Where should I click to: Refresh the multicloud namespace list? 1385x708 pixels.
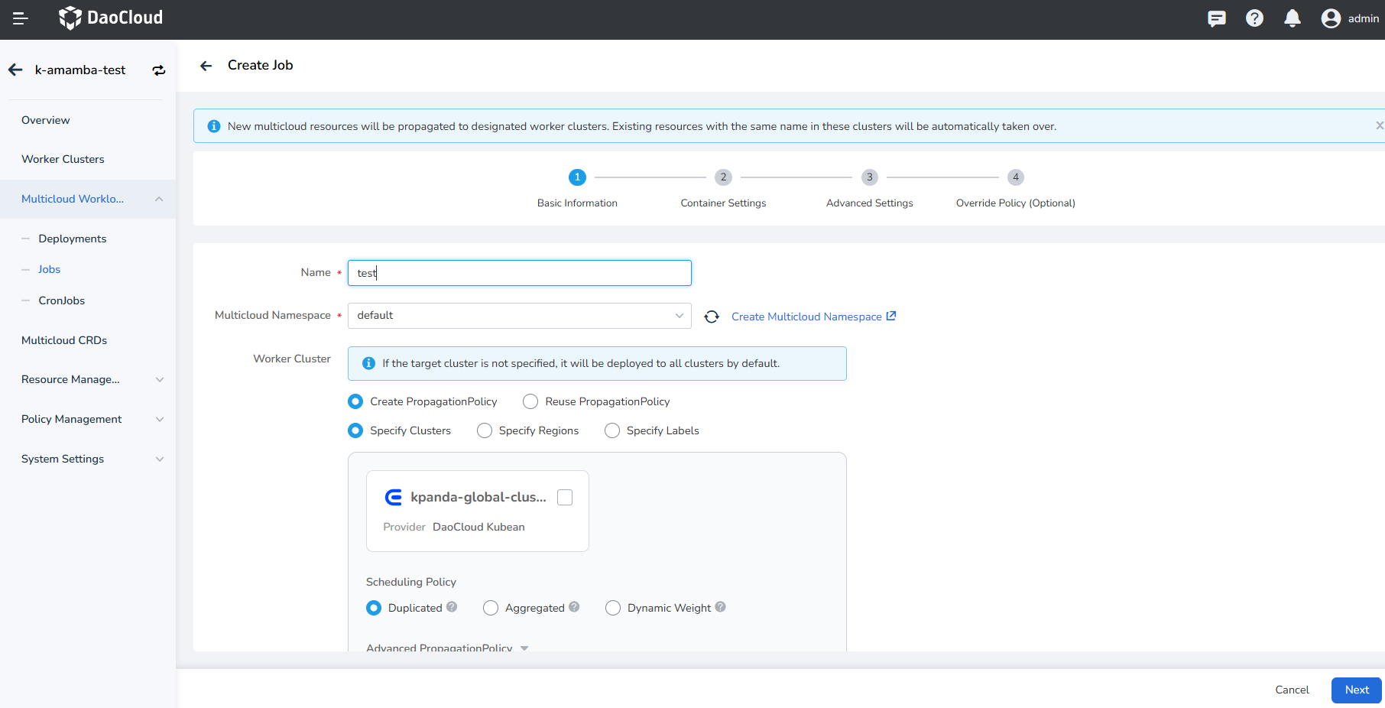pyautogui.click(x=712, y=317)
